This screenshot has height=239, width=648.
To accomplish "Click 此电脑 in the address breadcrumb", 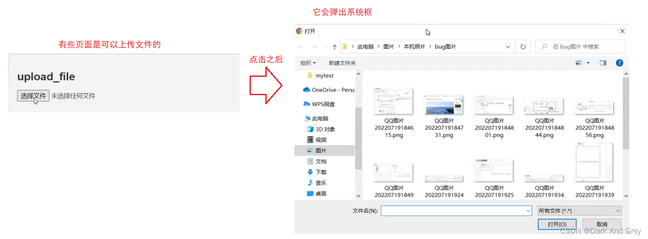I will [366, 47].
